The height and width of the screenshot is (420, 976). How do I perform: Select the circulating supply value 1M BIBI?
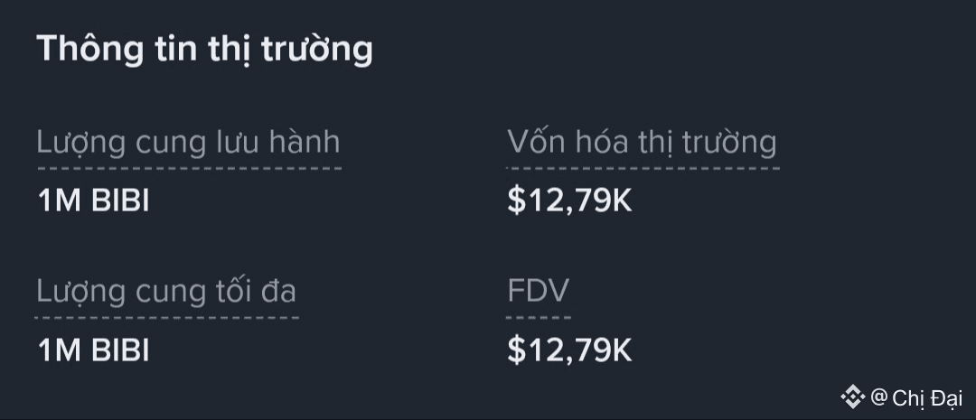click(93, 201)
